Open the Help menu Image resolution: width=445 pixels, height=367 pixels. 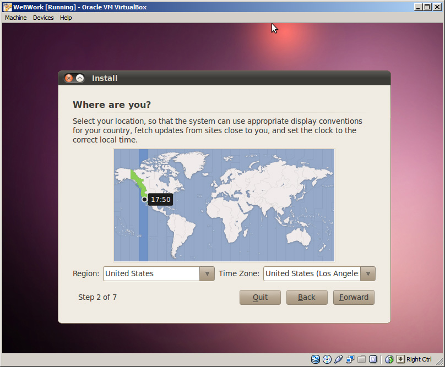click(x=66, y=18)
